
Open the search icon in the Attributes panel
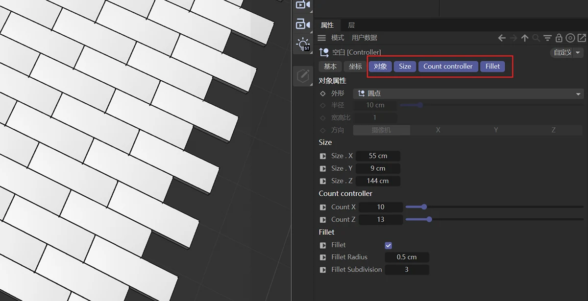536,38
